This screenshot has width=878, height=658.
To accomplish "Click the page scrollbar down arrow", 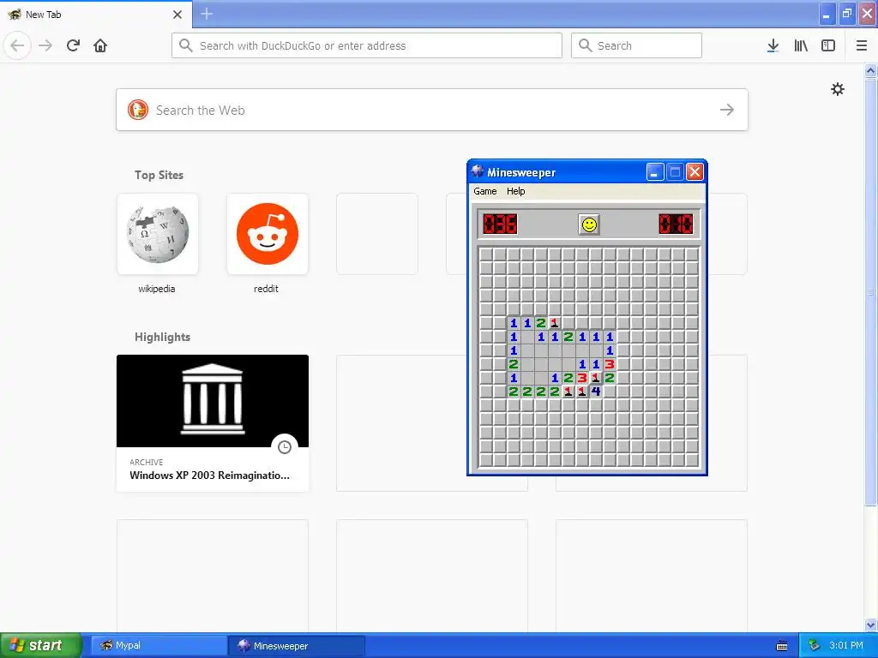I will point(870,625).
